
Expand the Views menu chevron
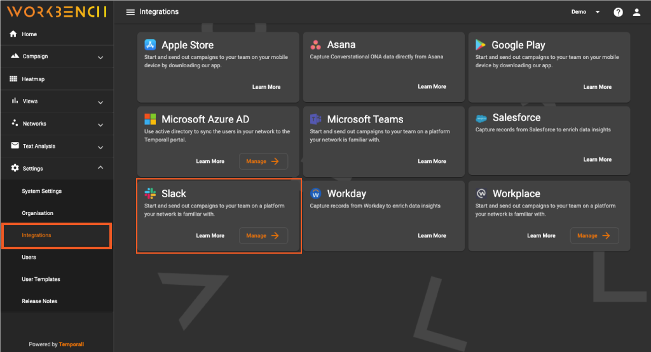100,102
